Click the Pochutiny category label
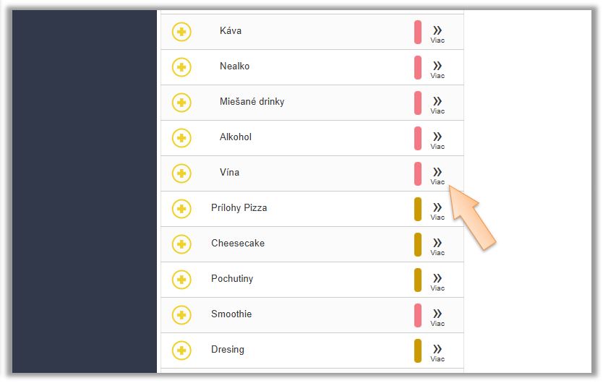This screenshot has height=383, width=603. [x=232, y=279]
